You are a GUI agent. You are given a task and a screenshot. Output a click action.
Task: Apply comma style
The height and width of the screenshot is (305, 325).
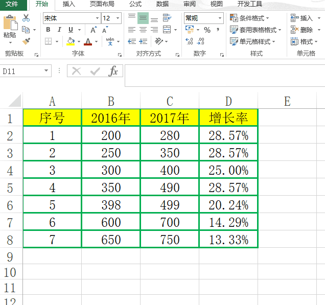click(218, 30)
